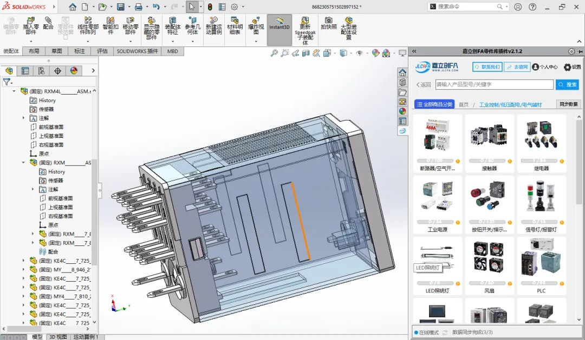Open the 线性零部件阵列 dropdown arrow
585x340 pixels.
point(88,41)
